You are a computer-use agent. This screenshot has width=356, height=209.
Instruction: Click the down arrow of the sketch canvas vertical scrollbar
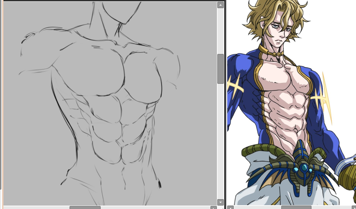pyautogui.click(x=220, y=202)
